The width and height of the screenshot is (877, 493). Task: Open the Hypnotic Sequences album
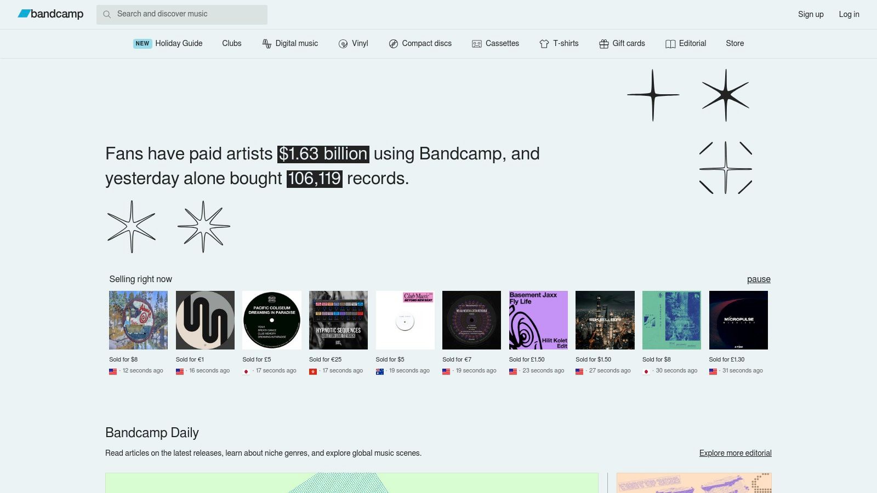point(338,320)
